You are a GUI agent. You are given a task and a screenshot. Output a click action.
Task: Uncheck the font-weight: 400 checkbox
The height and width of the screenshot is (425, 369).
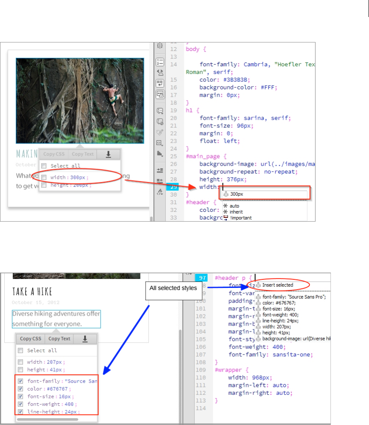(x=20, y=404)
